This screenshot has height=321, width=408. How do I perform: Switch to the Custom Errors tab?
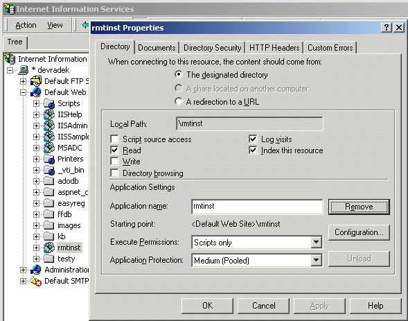330,48
